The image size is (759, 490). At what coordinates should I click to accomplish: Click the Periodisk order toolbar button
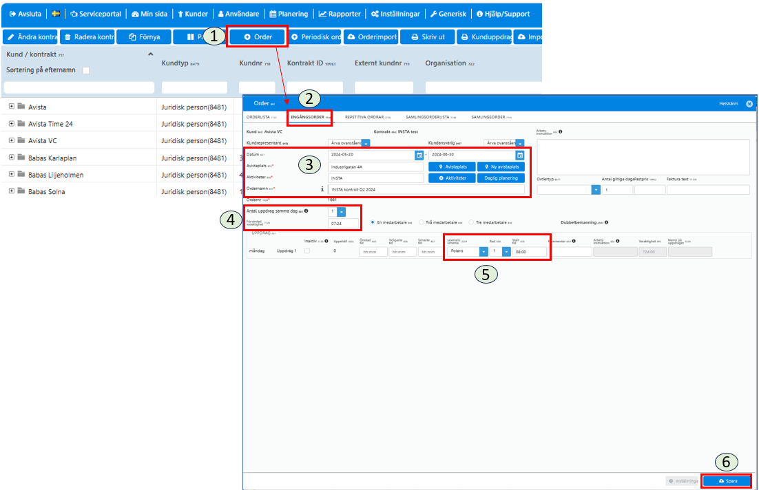[x=315, y=36]
